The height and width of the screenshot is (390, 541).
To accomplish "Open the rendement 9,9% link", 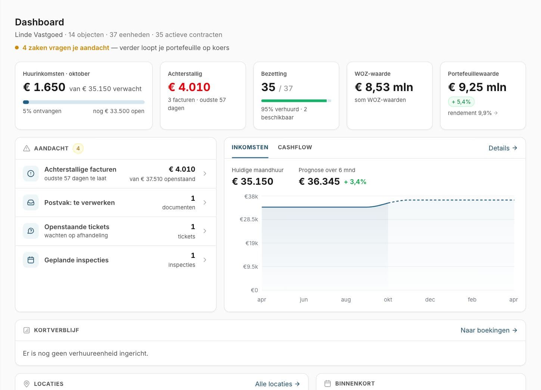I will click(x=473, y=113).
